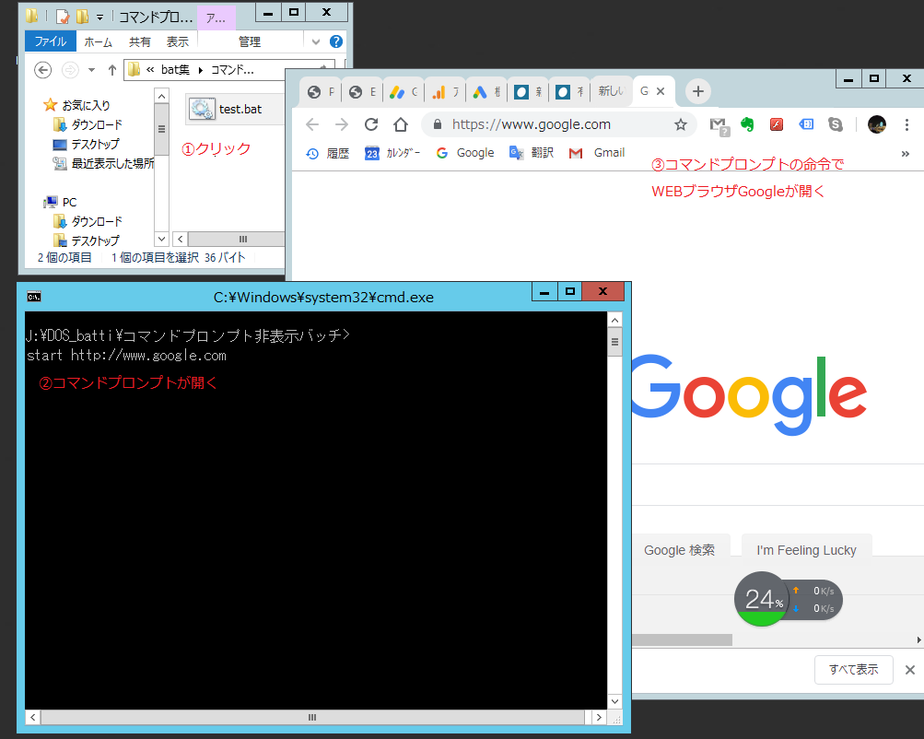Open 翻訳 bookmark
The width and height of the screenshot is (924, 739).
[x=532, y=153]
